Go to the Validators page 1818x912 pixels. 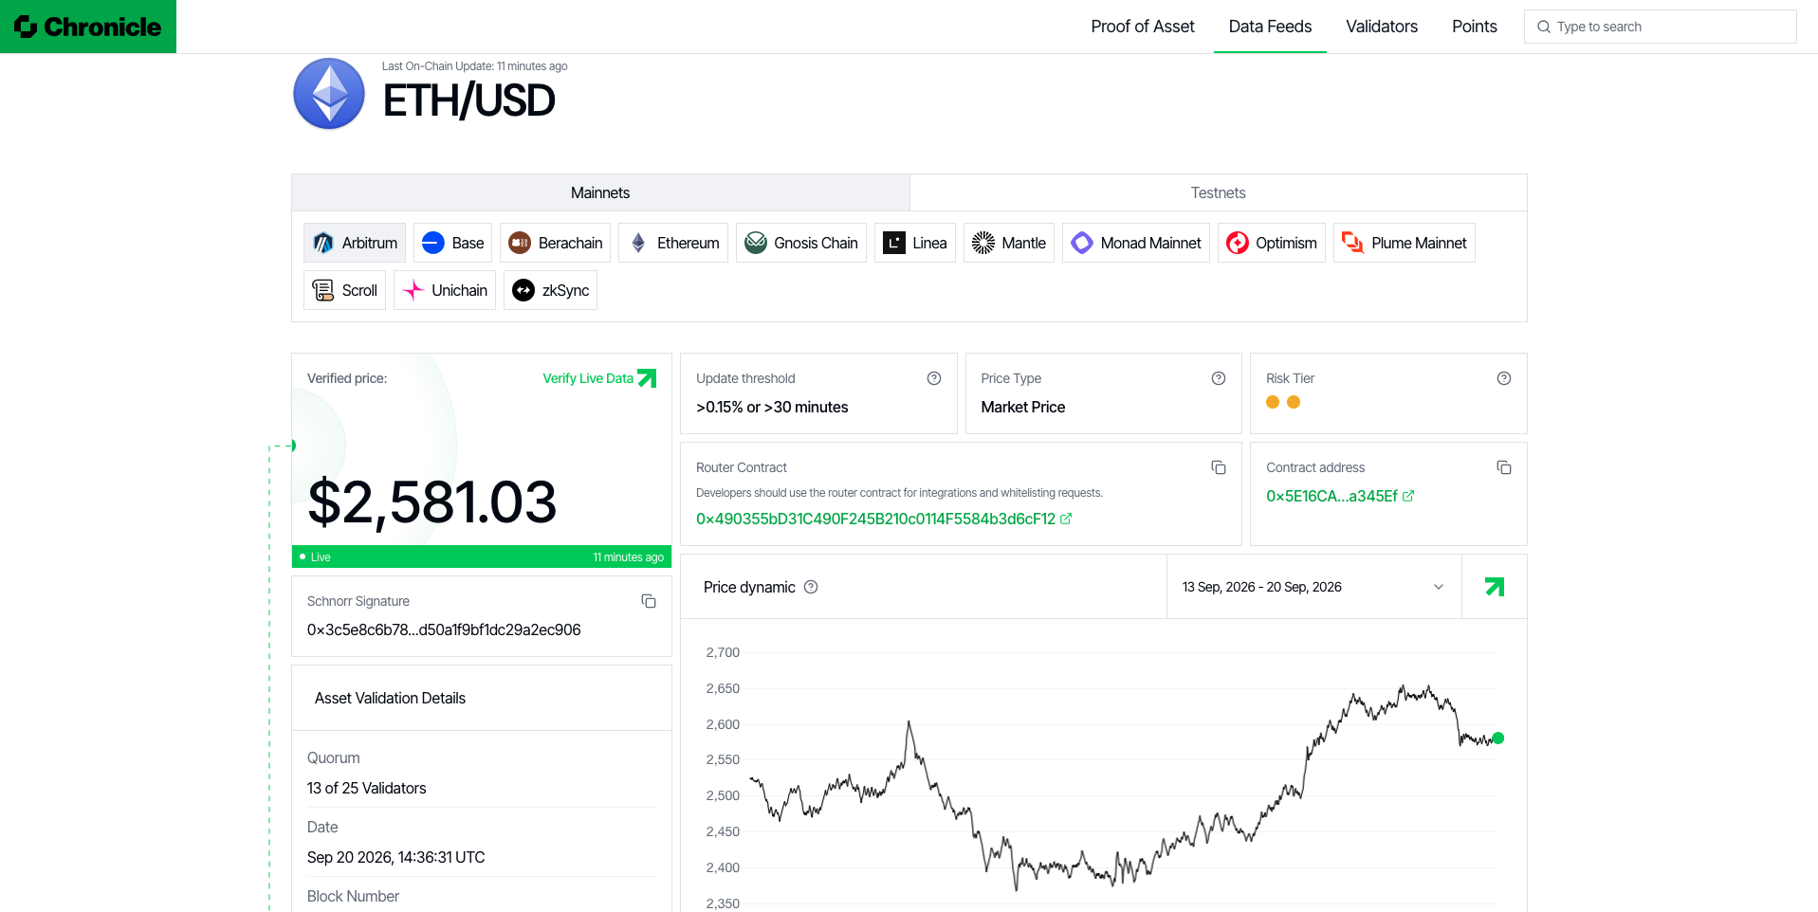point(1382,27)
